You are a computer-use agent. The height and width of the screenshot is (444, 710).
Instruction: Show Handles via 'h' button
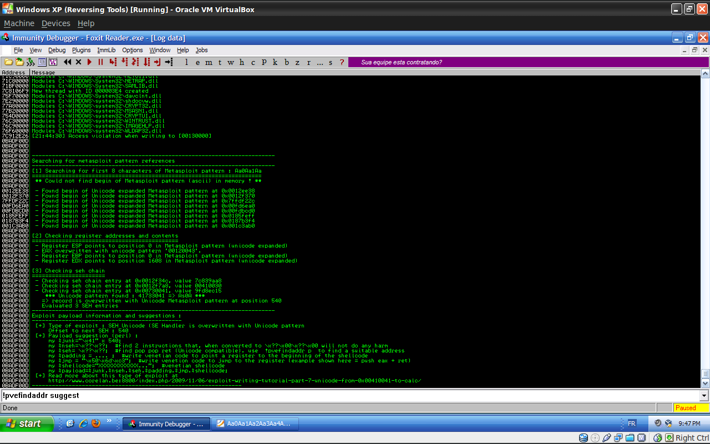pyautogui.click(x=242, y=62)
